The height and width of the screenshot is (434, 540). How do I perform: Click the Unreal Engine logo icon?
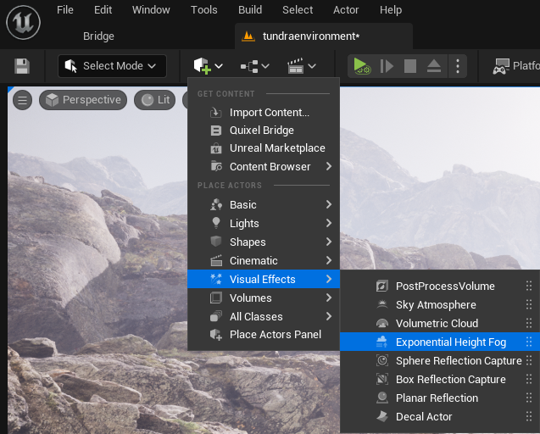coord(22,21)
